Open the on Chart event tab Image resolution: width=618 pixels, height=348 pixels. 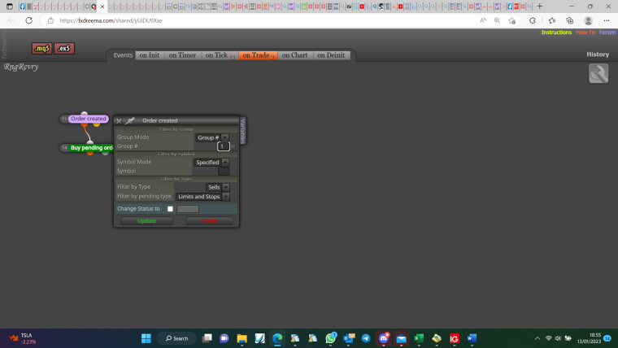295,55
